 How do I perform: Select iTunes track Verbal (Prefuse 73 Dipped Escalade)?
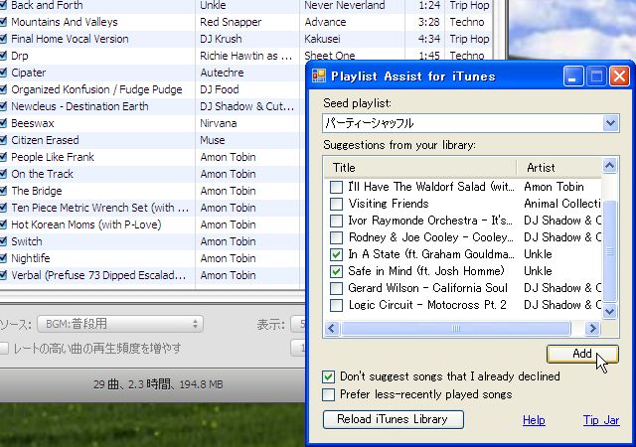click(x=98, y=275)
